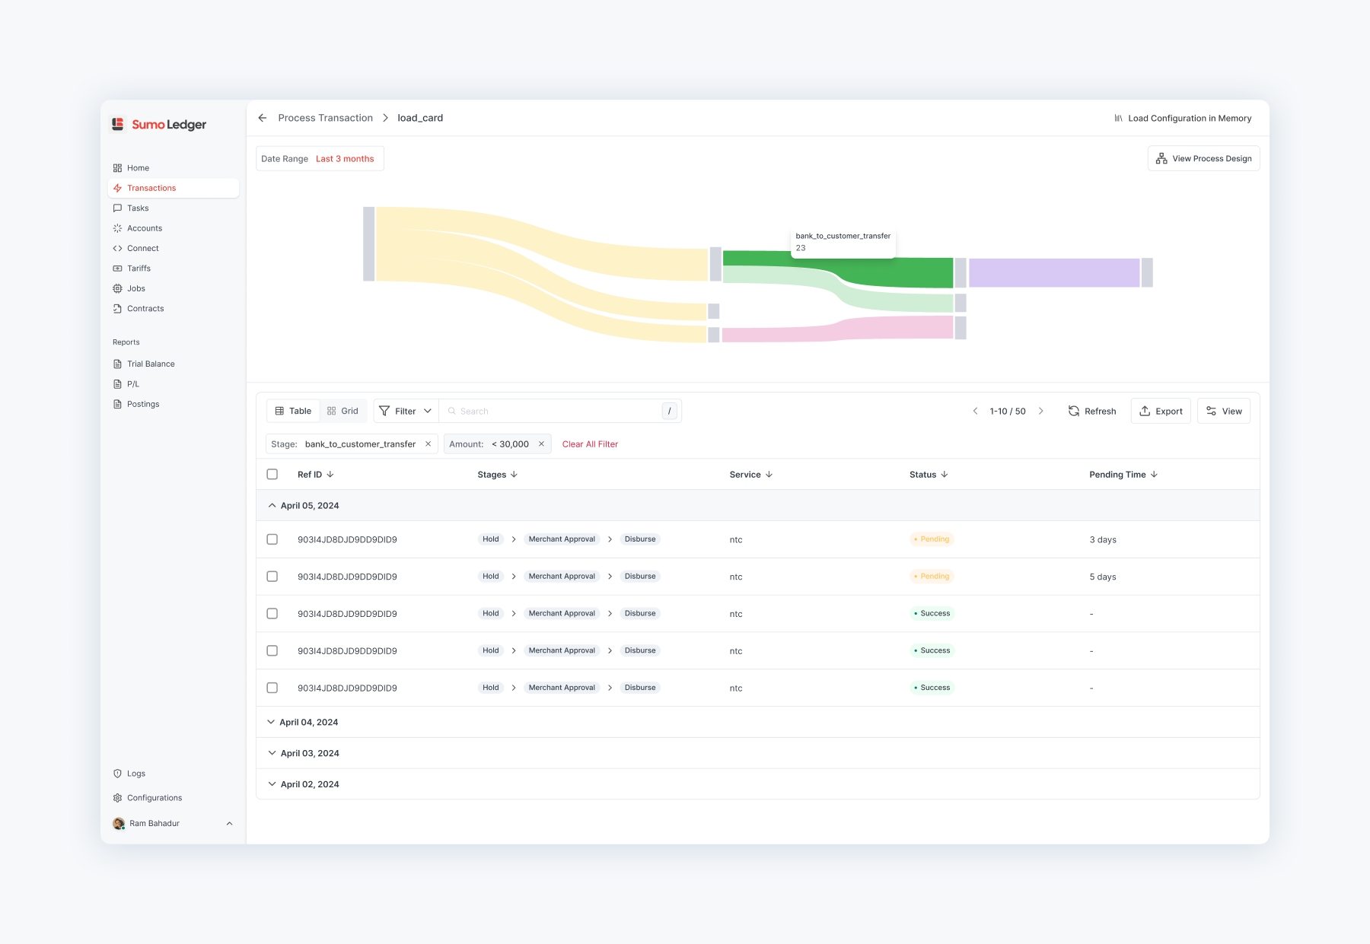Image resolution: width=1370 pixels, height=944 pixels.
Task: Open the View options button
Action: 1224,412
